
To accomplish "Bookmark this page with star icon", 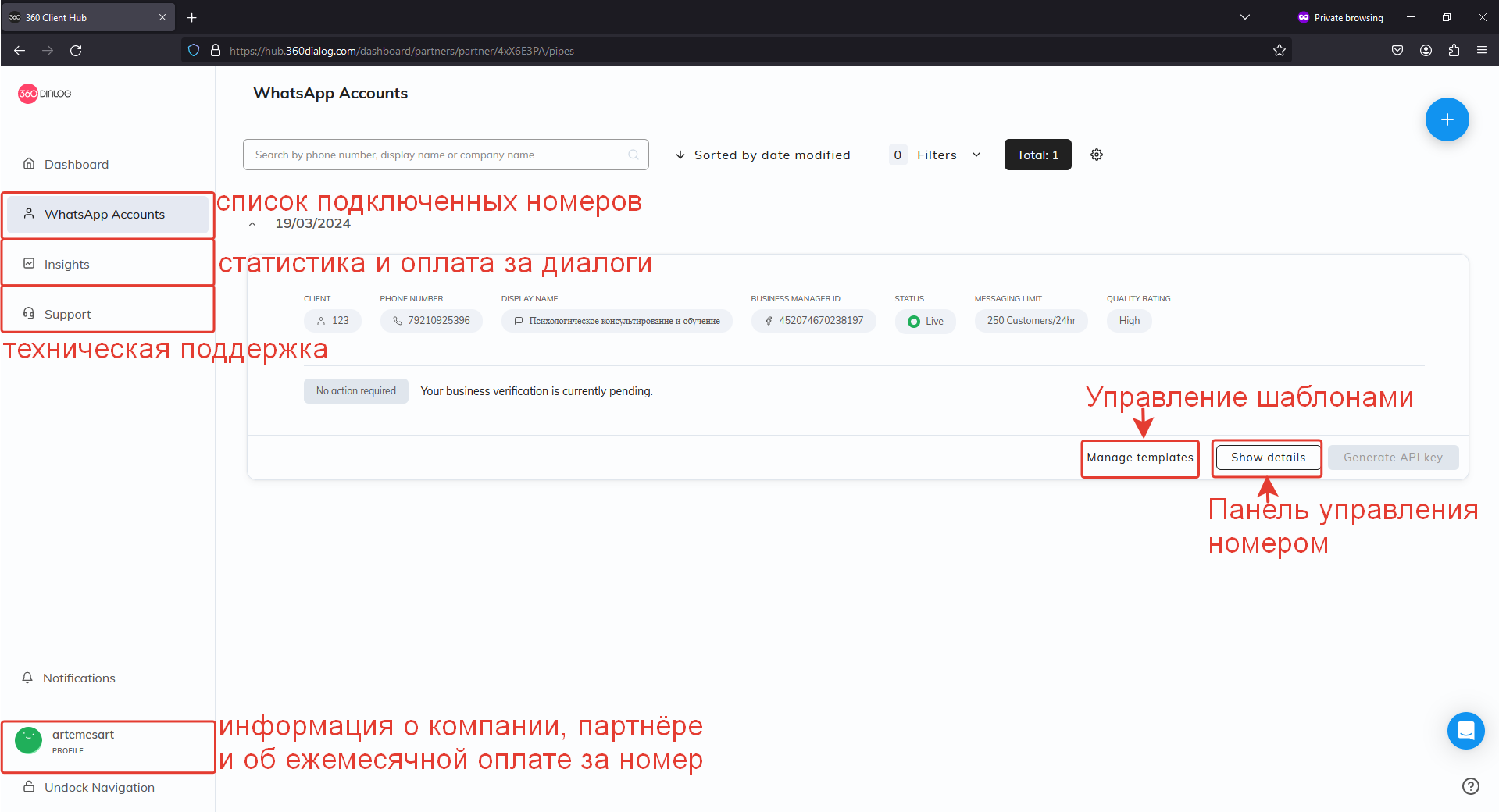I will [x=1279, y=51].
